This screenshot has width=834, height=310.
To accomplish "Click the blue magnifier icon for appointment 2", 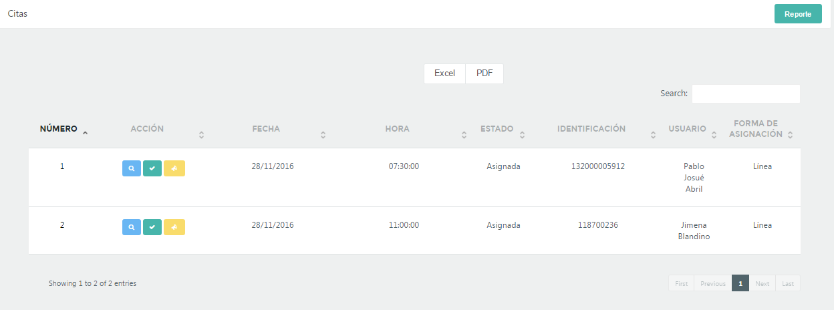I will pyautogui.click(x=132, y=227).
